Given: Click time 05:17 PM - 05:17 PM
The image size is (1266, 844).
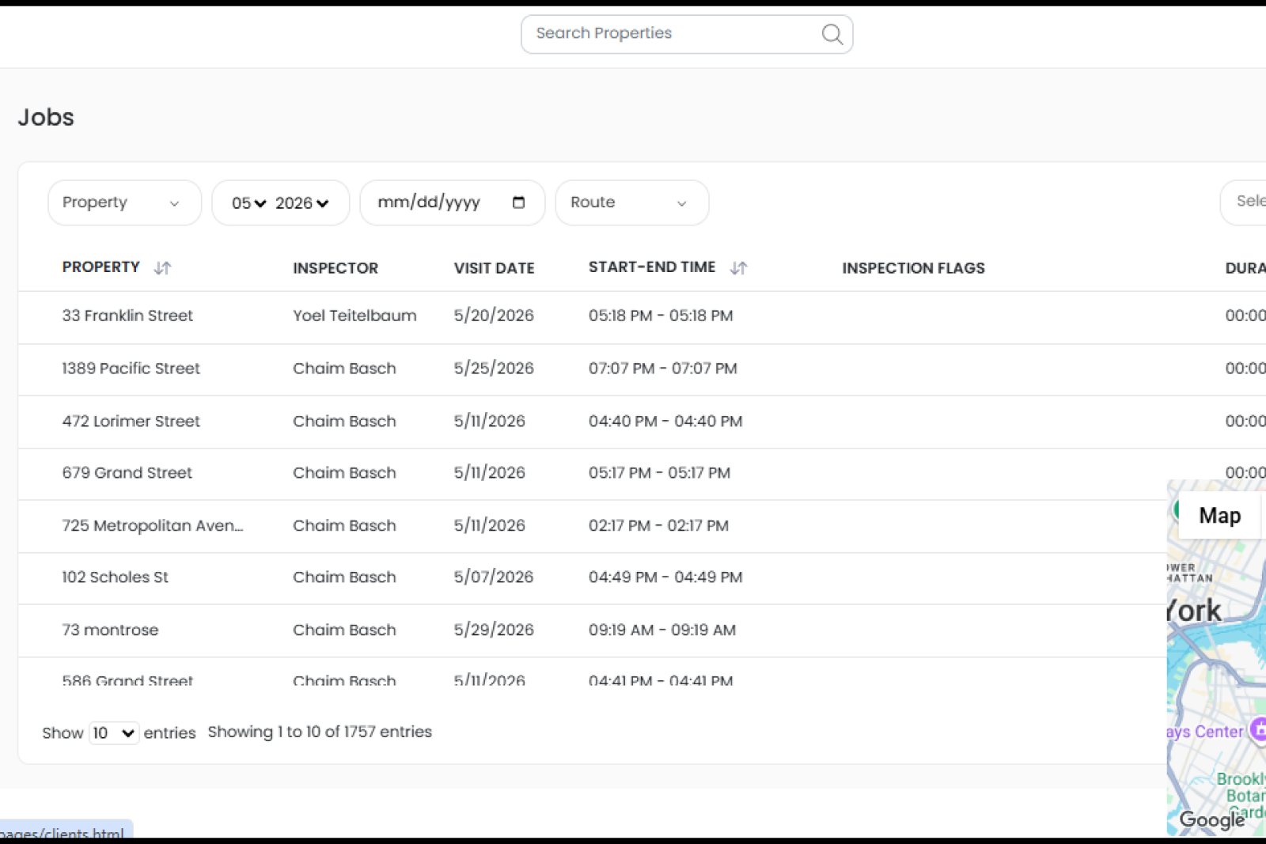Looking at the screenshot, I should tap(659, 473).
